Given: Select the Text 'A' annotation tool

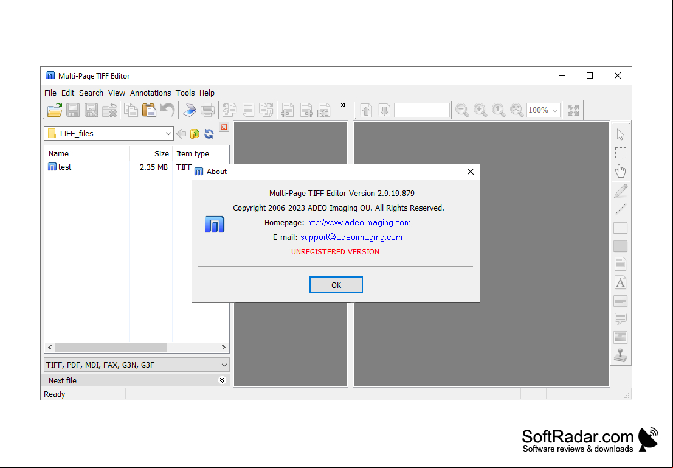Looking at the screenshot, I should [x=621, y=282].
